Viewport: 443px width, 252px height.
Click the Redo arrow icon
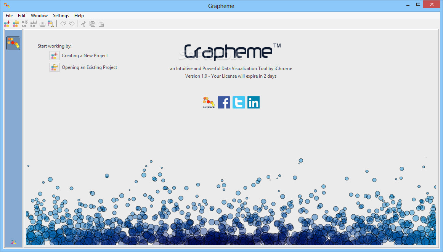72,24
